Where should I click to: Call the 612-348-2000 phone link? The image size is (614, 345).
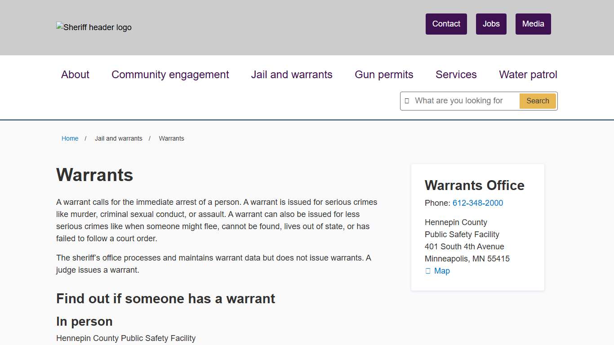(478, 203)
